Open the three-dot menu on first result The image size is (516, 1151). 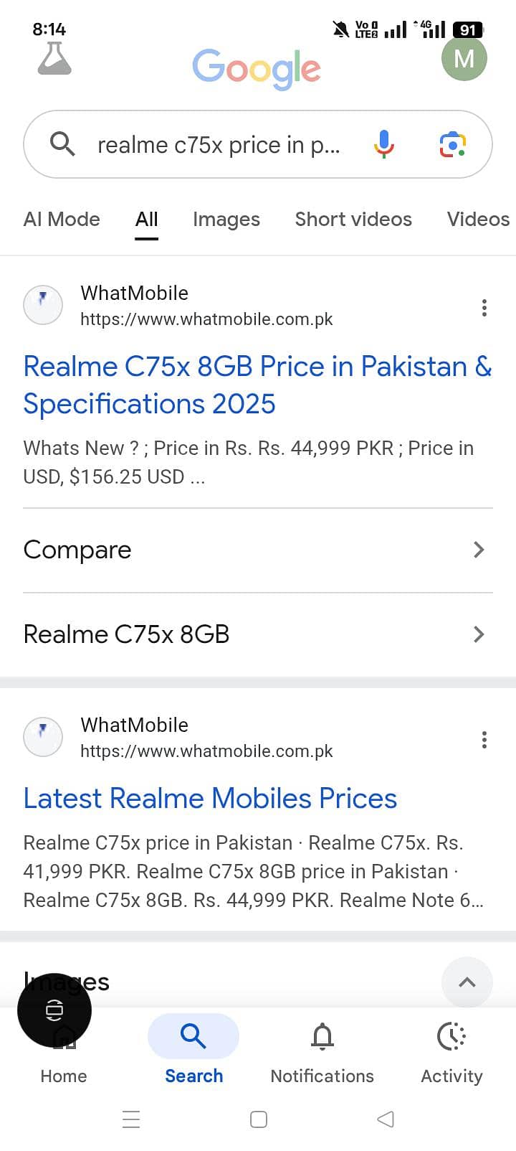point(484,307)
